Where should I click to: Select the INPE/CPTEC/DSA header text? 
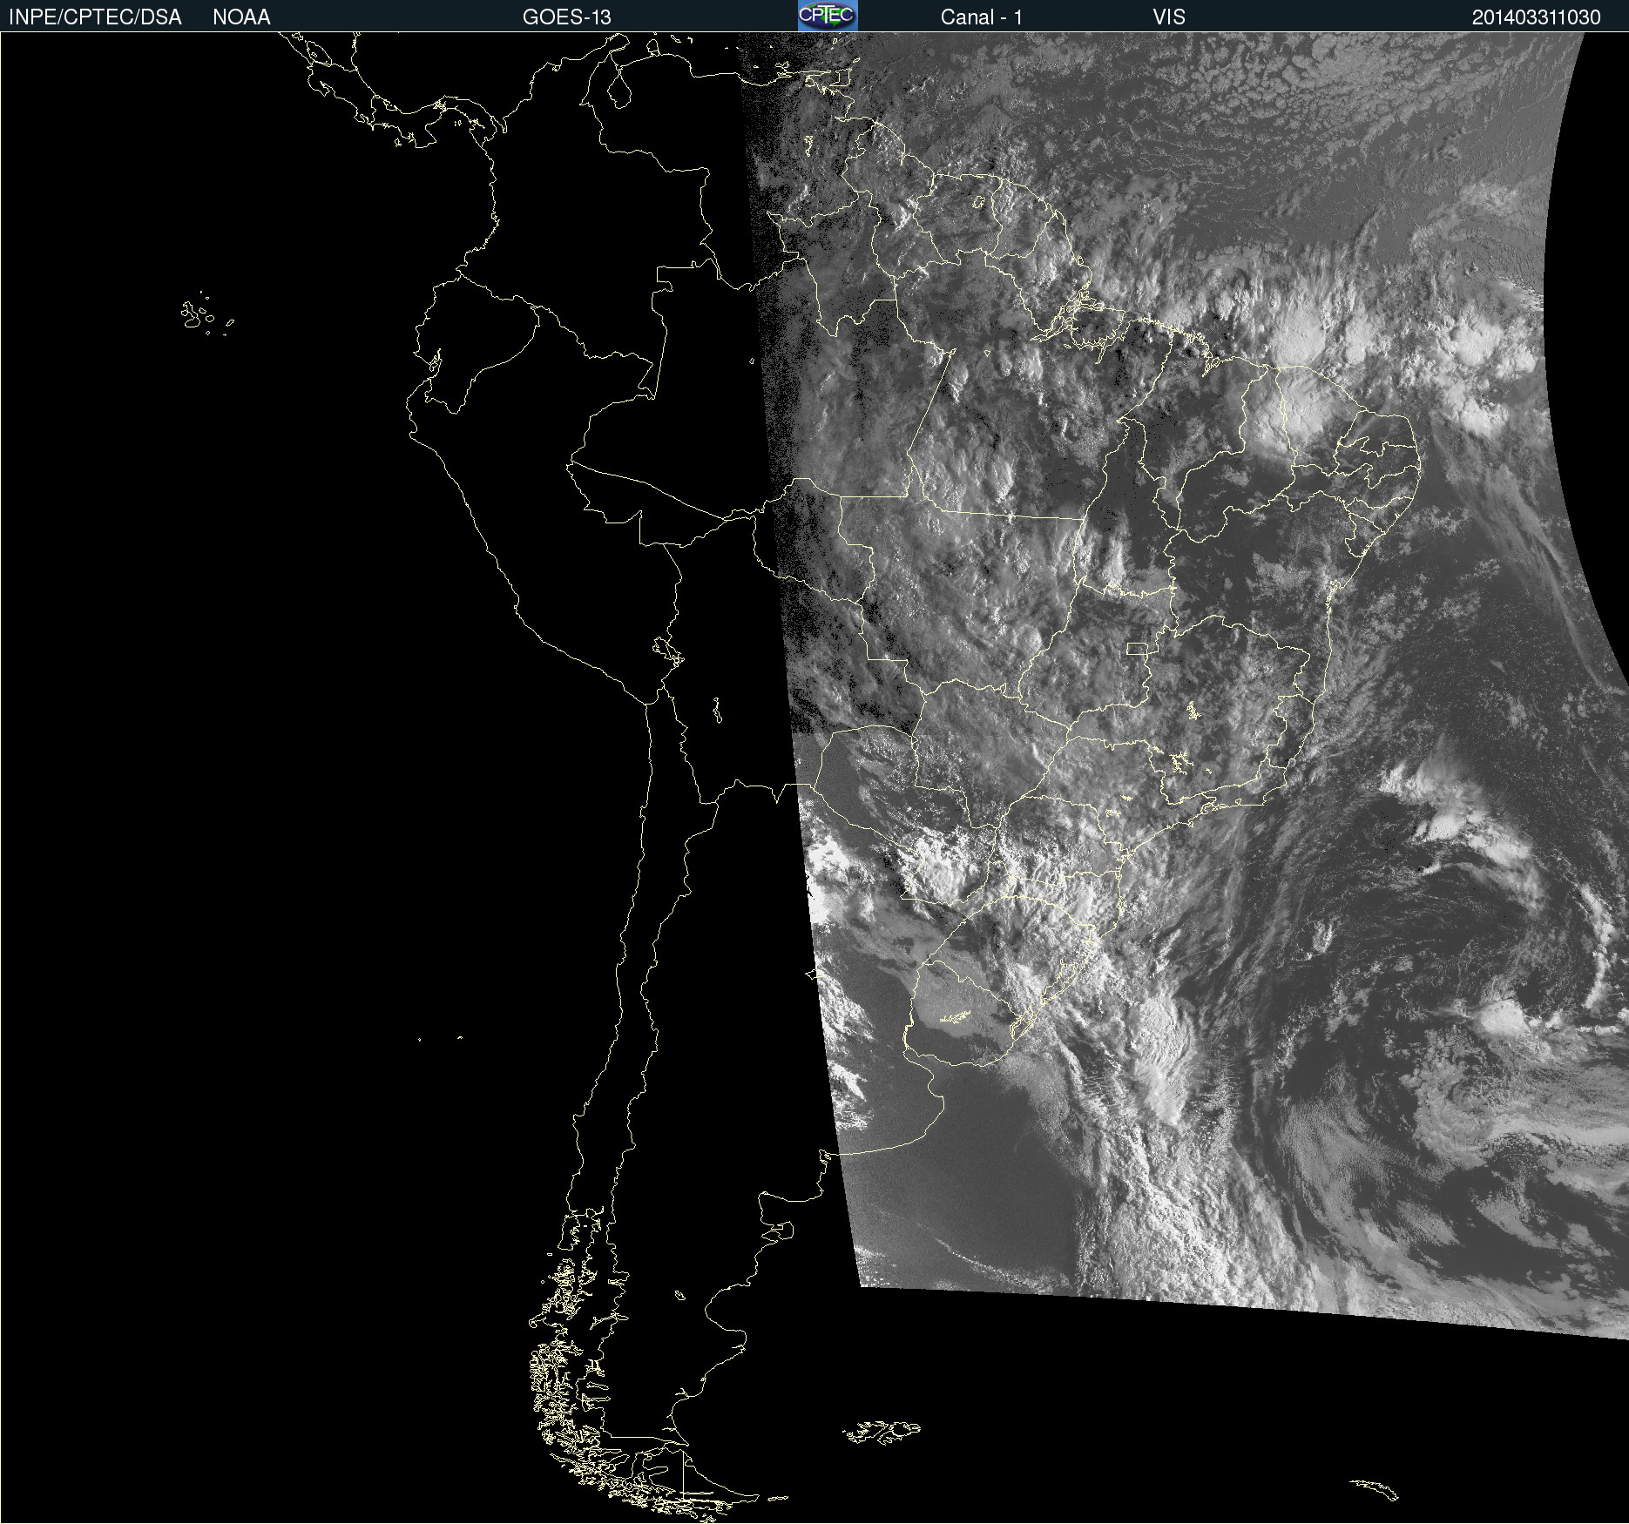click(95, 17)
